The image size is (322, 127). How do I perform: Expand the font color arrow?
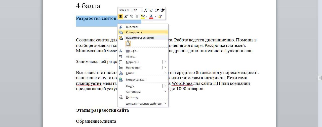click(x=155, y=17)
